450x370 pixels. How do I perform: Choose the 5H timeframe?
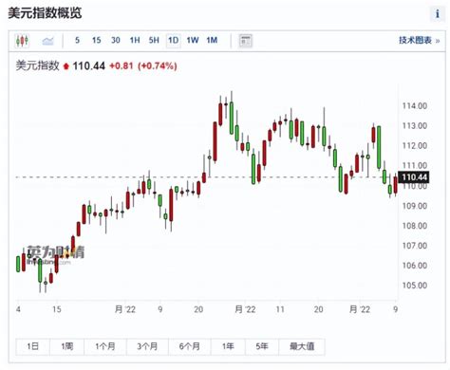point(154,40)
